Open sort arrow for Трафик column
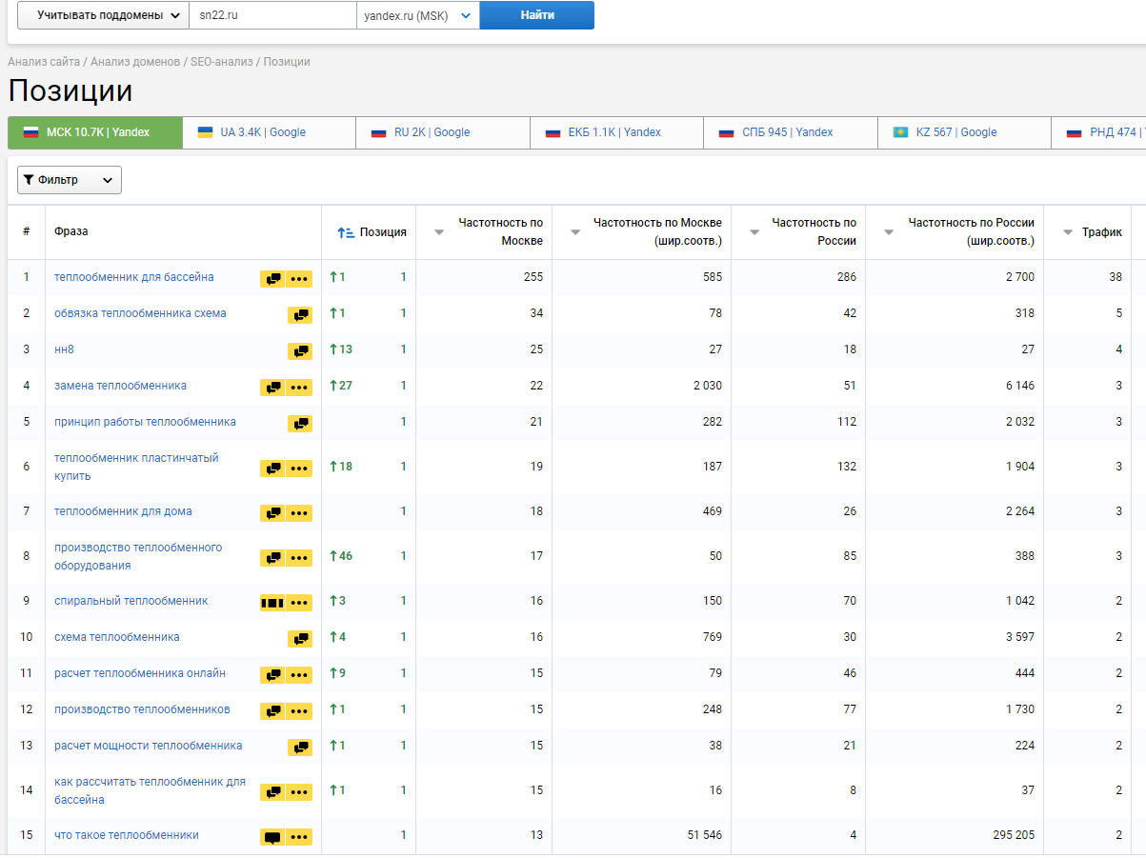 (1068, 232)
